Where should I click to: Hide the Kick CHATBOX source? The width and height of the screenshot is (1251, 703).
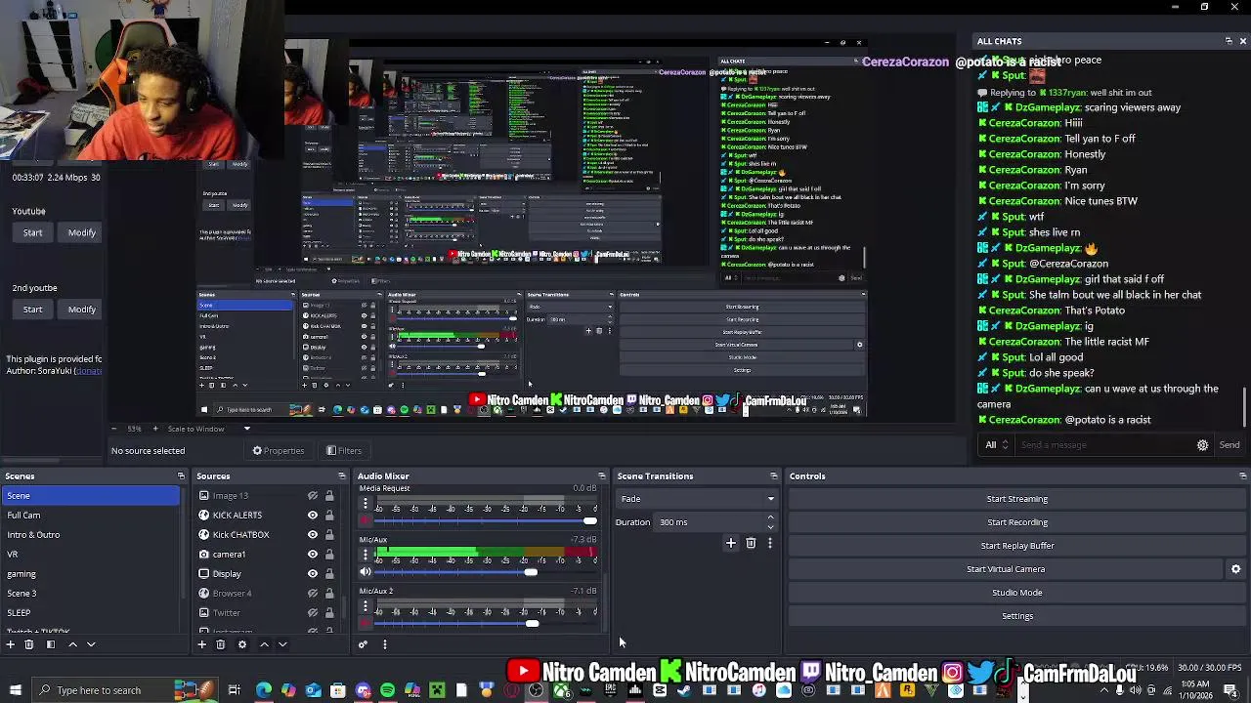click(313, 535)
